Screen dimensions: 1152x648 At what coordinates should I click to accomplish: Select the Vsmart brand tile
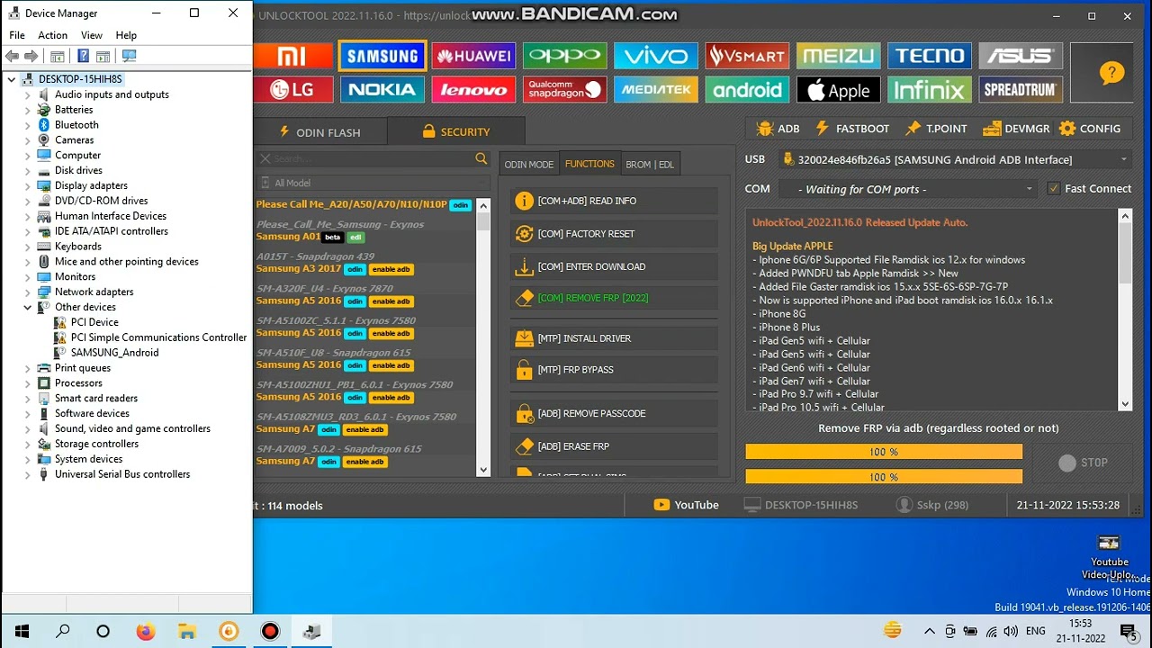point(747,56)
